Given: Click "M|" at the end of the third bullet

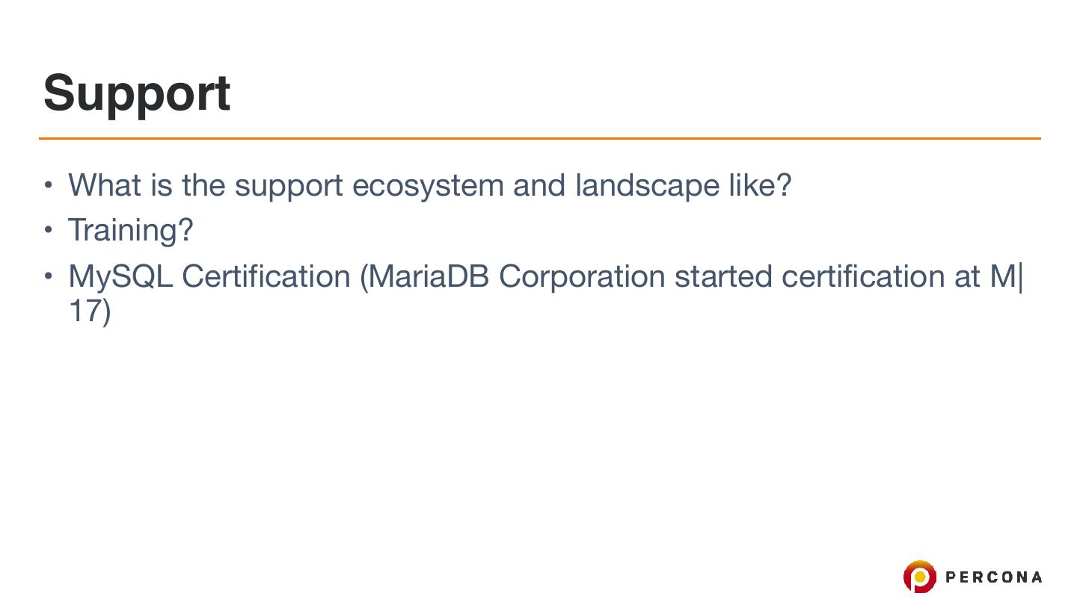Looking at the screenshot, I should (1007, 276).
